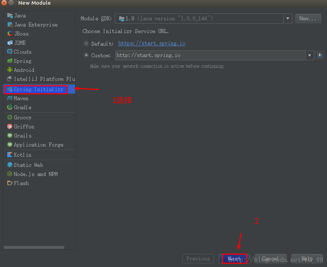
Task: Select the Default URL radio button
Action: point(86,44)
